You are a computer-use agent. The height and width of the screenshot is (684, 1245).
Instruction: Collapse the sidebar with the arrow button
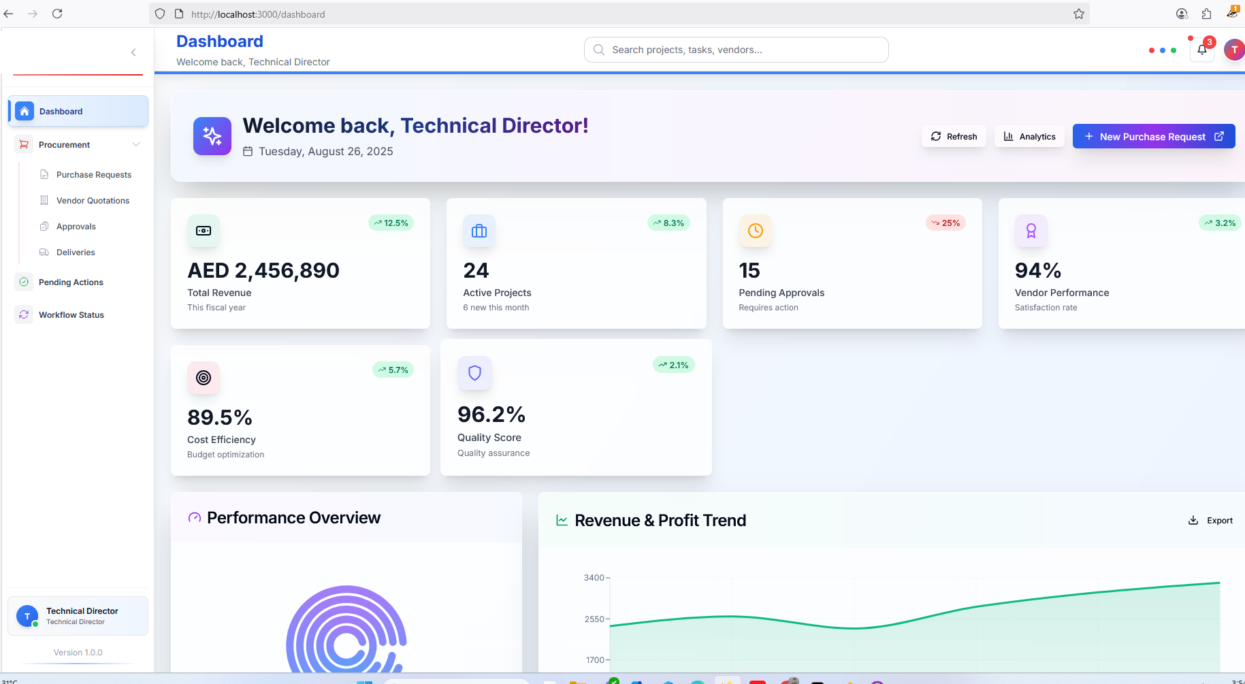(133, 52)
